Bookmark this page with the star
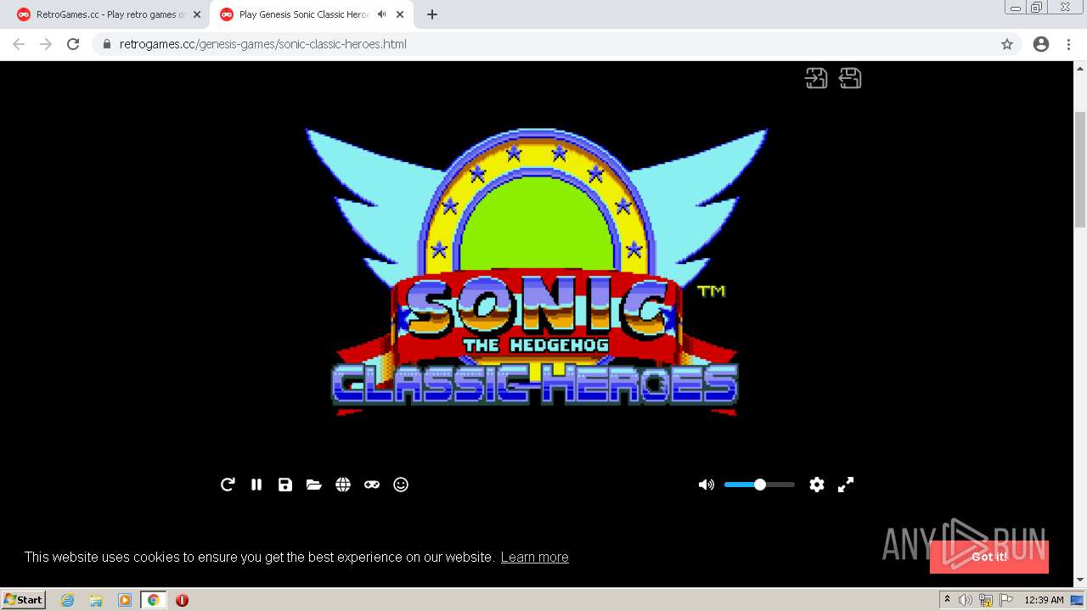 click(1007, 44)
